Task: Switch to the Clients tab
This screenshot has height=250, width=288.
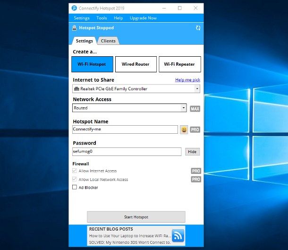Action: click(108, 41)
